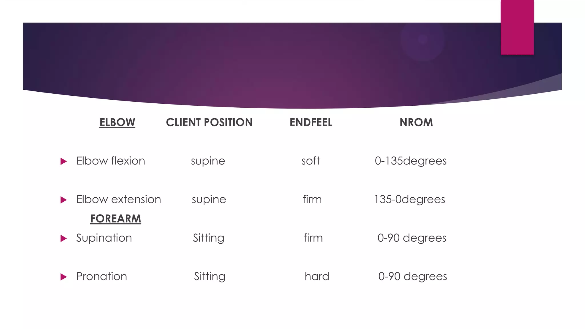Select the 0-135degrees range text
This screenshot has height=329, width=585.
pyautogui.click(x=410, y=161)
